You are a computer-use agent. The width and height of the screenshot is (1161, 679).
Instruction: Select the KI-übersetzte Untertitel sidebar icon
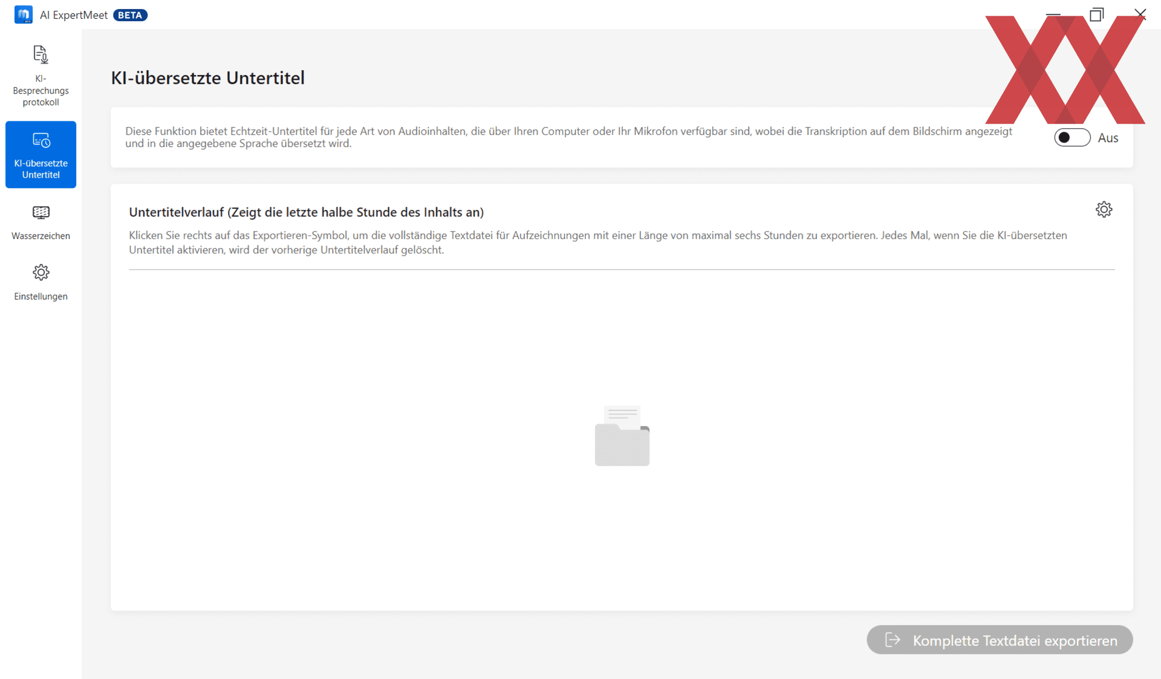[x=41, y=140]
